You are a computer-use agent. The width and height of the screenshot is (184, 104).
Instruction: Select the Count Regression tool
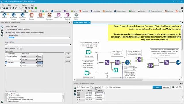(49, 16)
